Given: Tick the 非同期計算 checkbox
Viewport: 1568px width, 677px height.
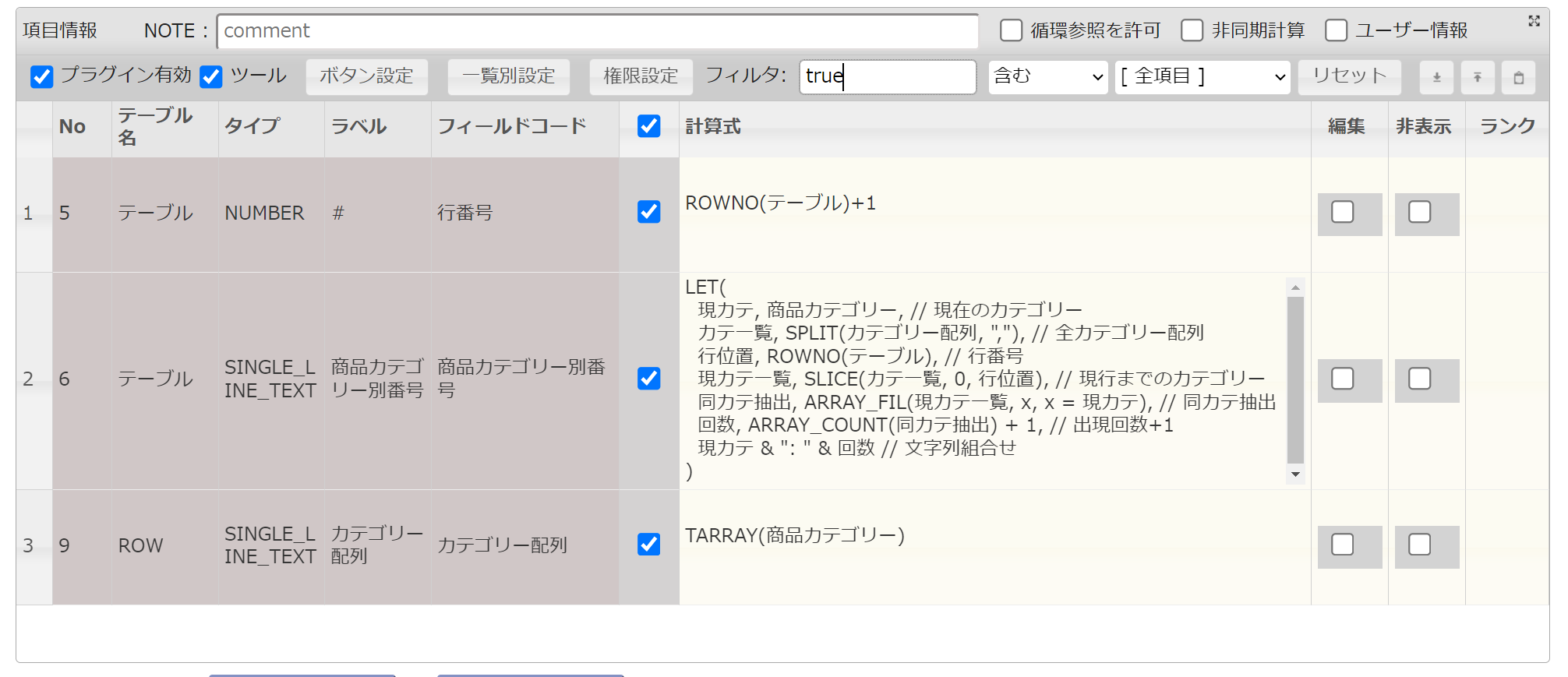Looking at the screenshot, I should pyautogui.click(x=1192, y=30).
